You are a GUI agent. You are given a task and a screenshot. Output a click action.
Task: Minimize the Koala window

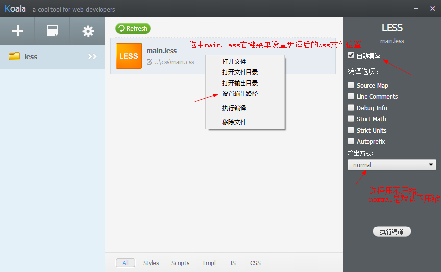point(416,9)
